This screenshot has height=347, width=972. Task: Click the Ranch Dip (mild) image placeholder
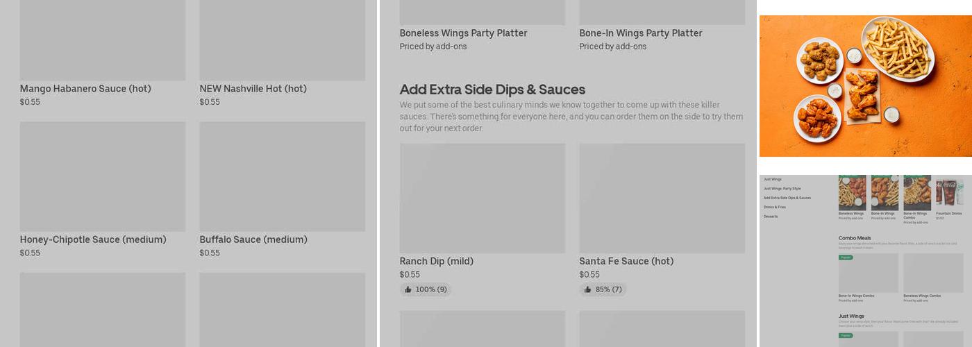point(483,198)
